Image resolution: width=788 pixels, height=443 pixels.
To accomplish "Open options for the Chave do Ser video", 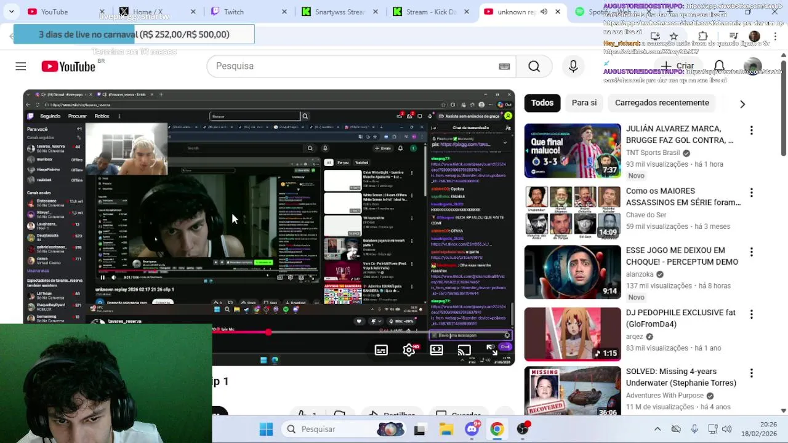I will (751, 193).
